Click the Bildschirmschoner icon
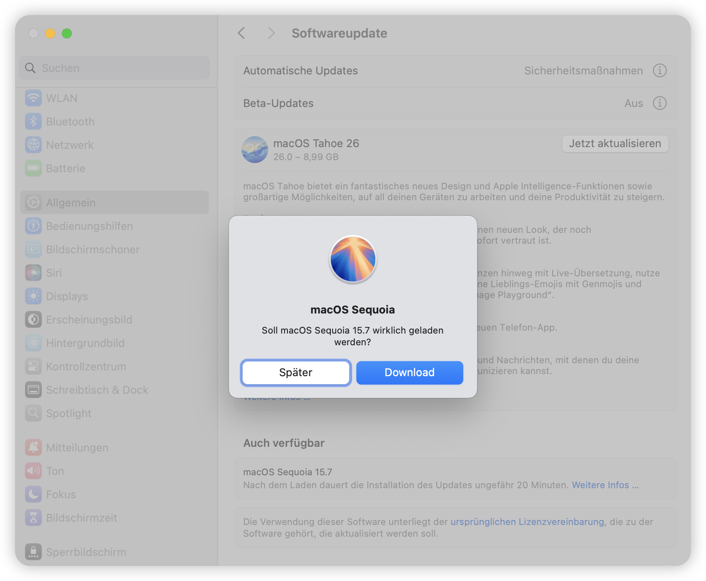706x581 pixels. (x=33, y=250)
